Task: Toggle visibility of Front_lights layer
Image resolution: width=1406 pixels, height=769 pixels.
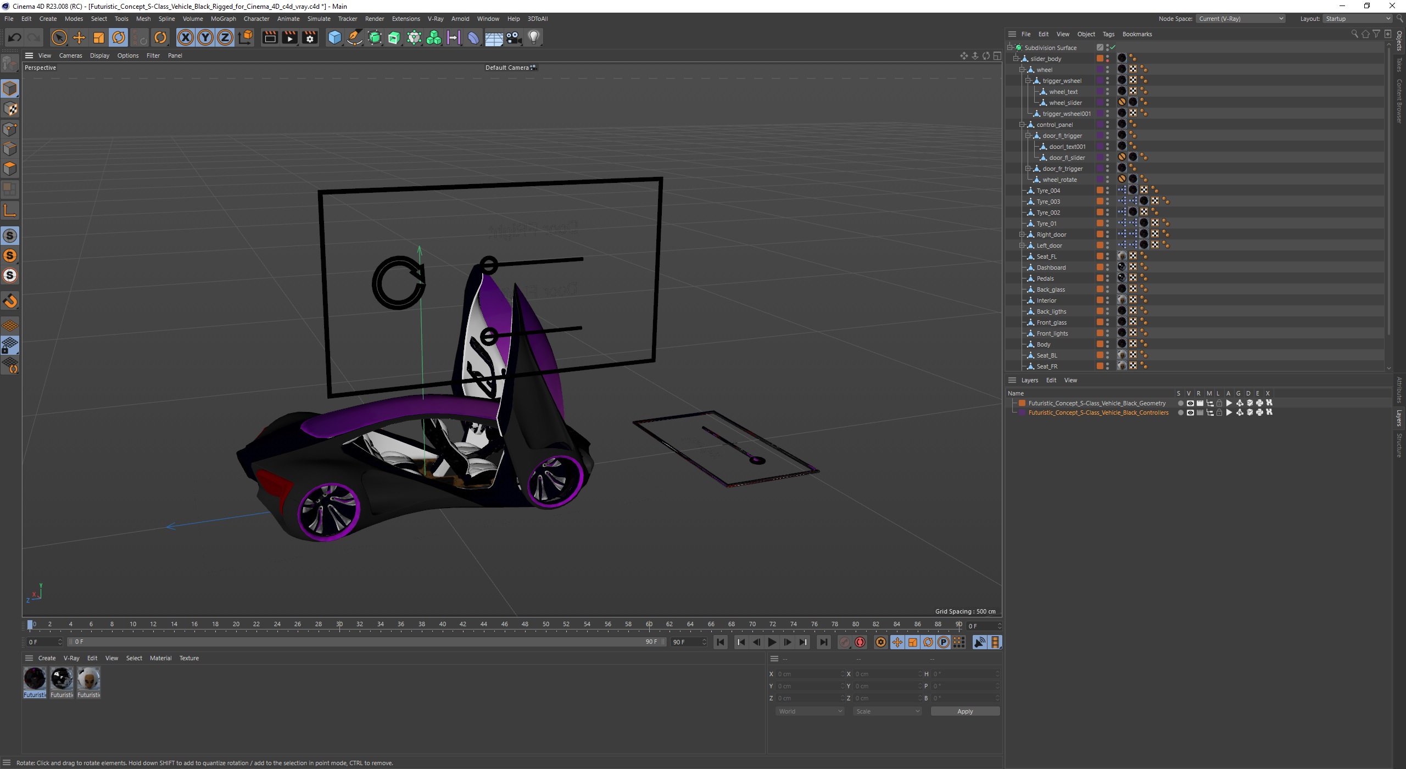Action: (x=1109, y=331)
